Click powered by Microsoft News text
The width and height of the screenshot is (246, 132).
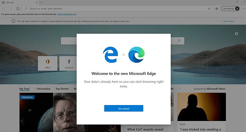pyautogui.click(x=209, y=89)
